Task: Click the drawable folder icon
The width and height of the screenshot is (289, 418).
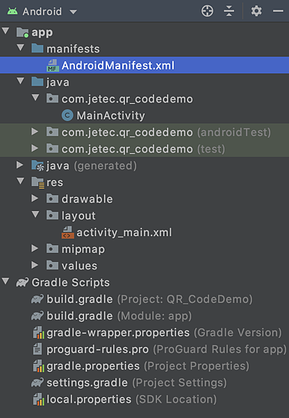Action: (x=52, y=199)
